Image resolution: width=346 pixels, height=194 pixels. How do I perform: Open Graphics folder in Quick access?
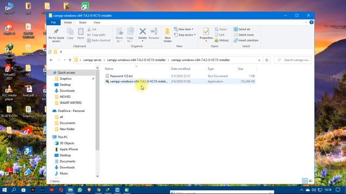click(x=65, y=79)
